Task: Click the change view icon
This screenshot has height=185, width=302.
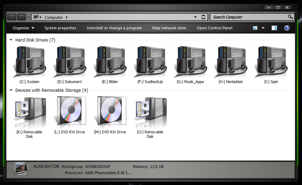Action: coord(255,28)
